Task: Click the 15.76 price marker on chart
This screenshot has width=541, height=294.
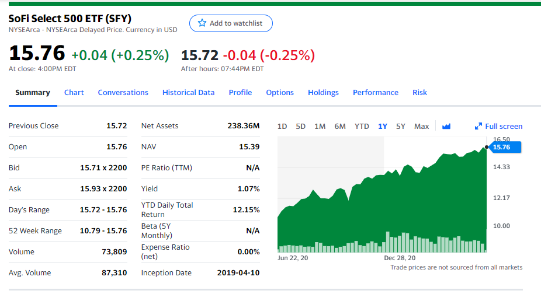Action: pyautogui.click(x=505, y=147)
